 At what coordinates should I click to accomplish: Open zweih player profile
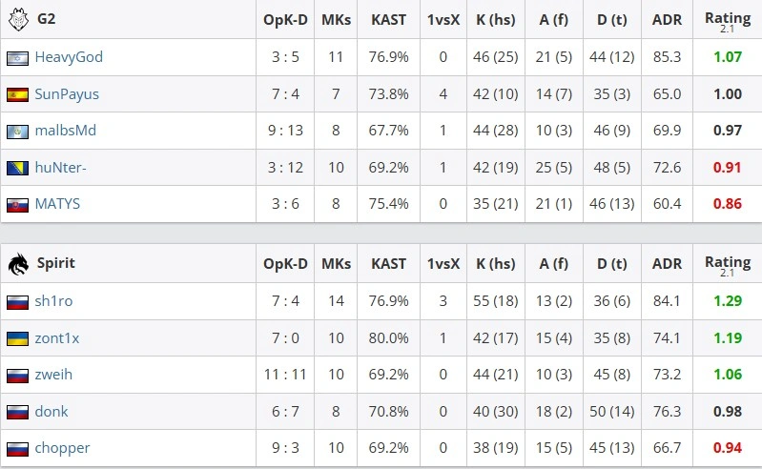53,375
